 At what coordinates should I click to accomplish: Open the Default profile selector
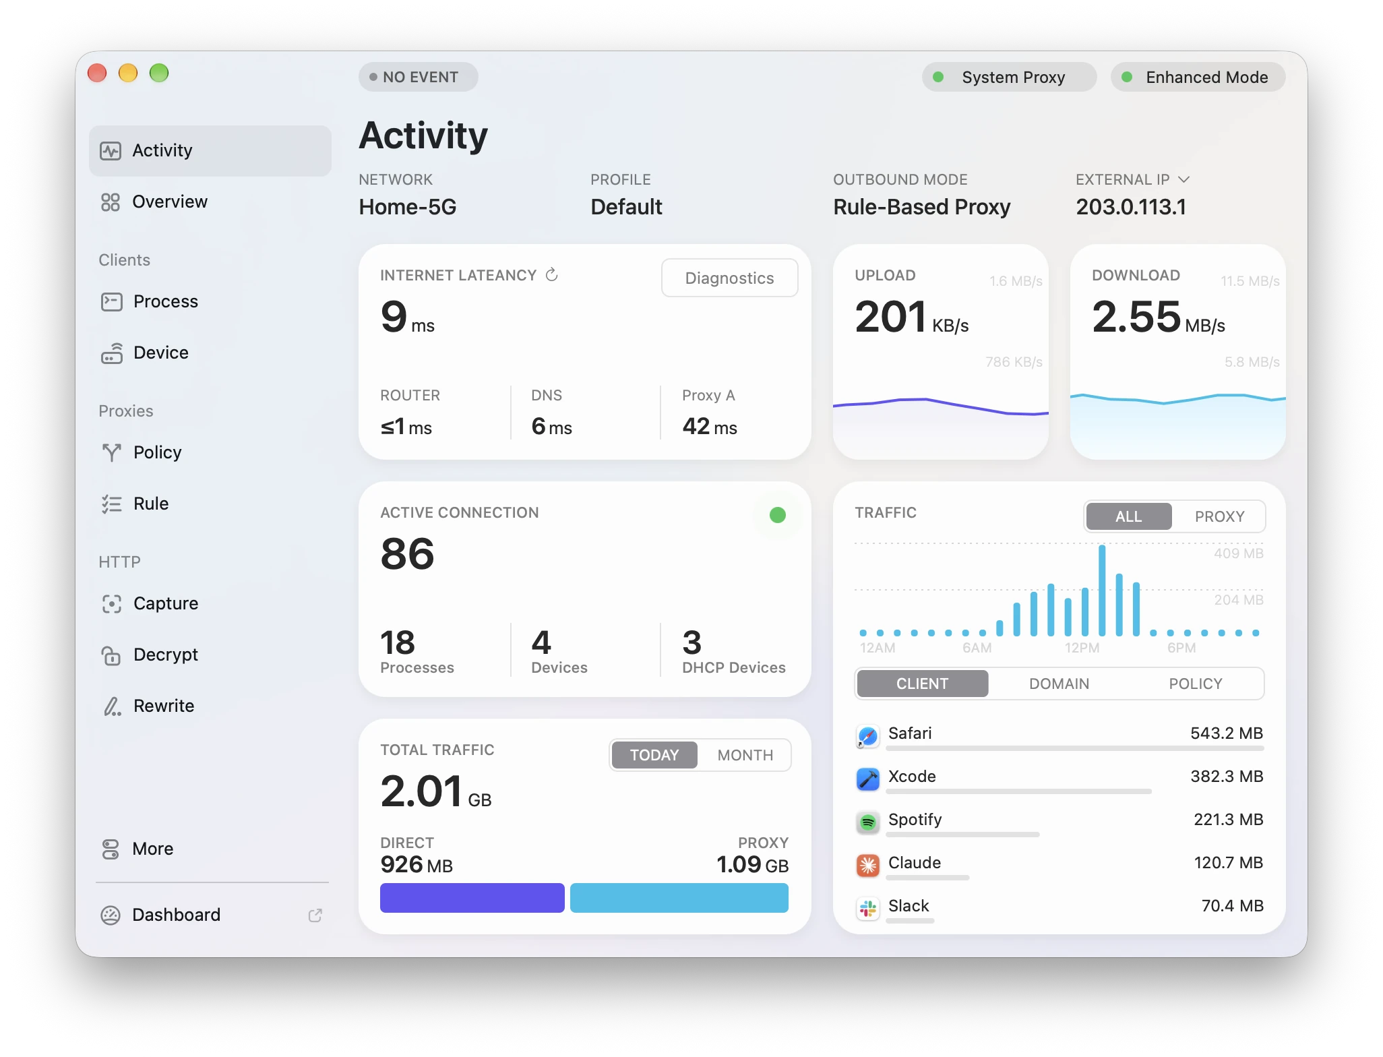pos(626,207)
